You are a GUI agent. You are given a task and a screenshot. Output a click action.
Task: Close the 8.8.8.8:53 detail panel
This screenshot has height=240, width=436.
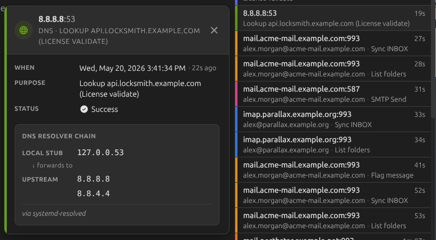[214, 30]
